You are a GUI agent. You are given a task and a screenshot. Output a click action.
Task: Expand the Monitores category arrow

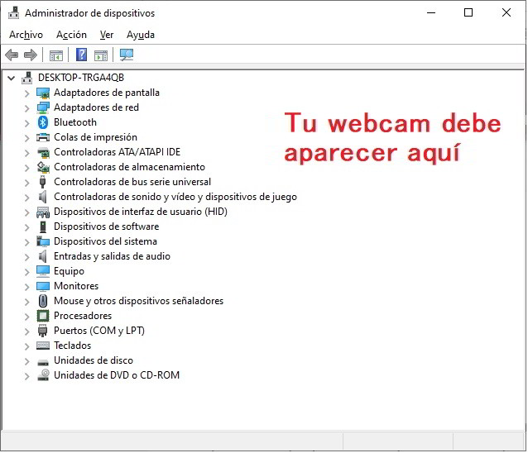[x=26, y=286]
